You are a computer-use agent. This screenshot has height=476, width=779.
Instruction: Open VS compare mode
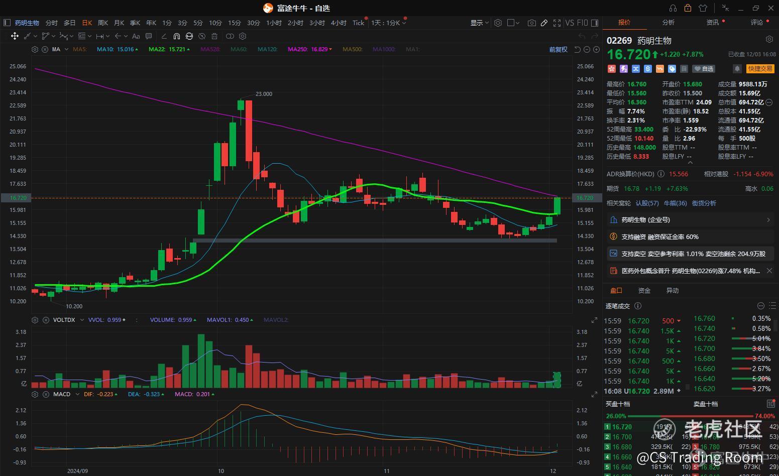[570, 23]
